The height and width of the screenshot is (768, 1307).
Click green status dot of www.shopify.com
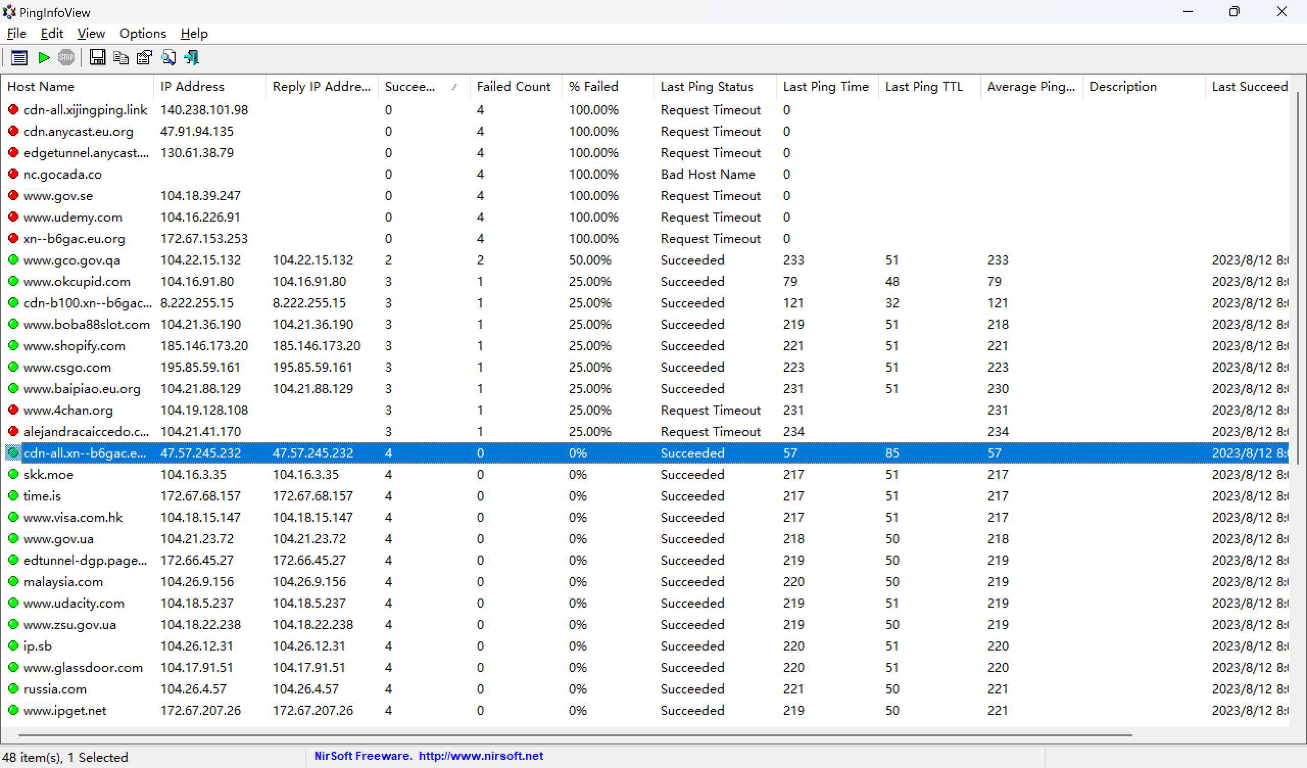pyautogui.click(x=13, y=346)
